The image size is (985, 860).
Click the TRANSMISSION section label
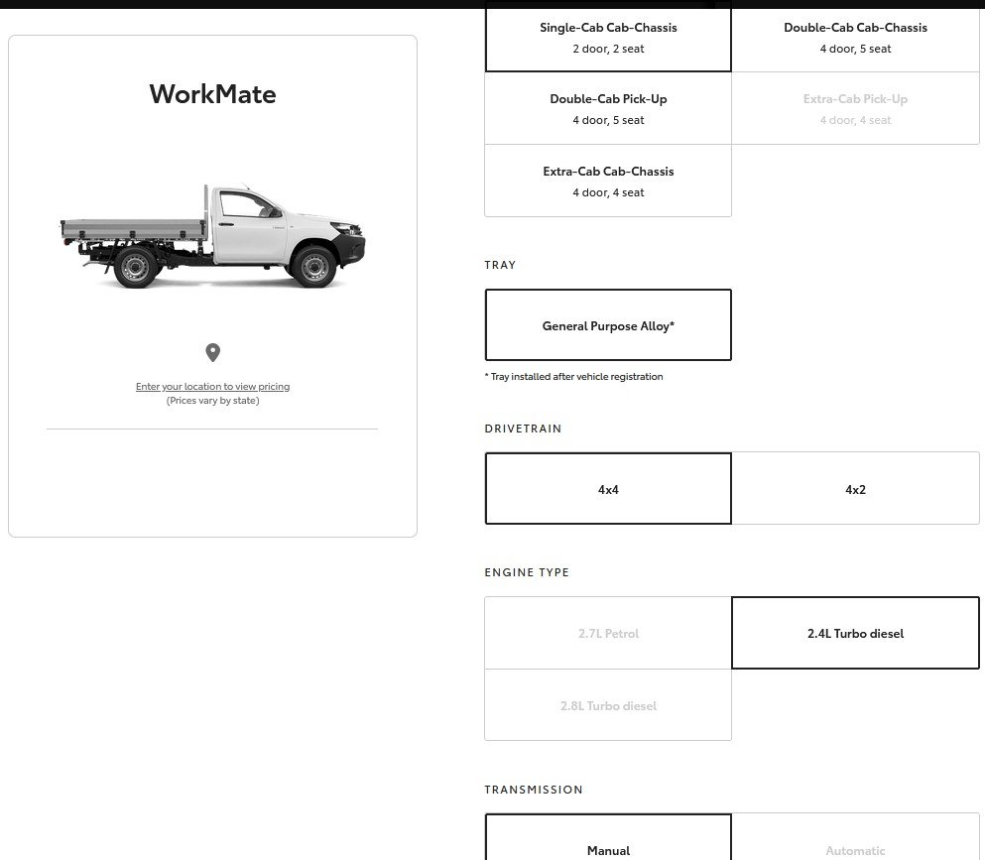534,790
